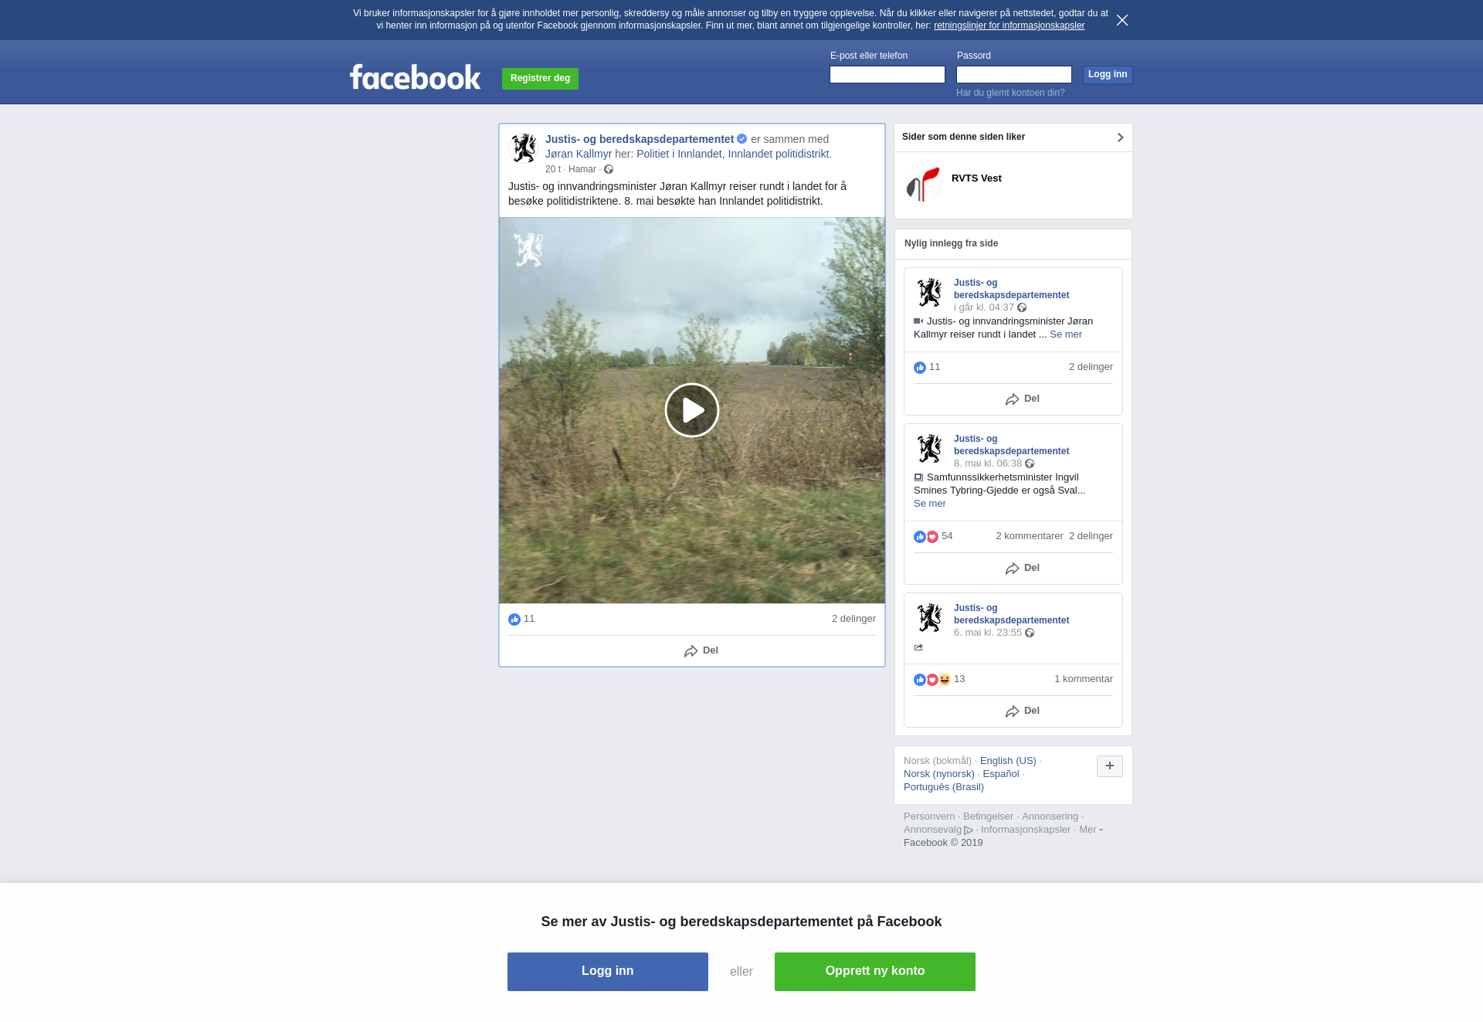Click Del on the post with 54 reactions

pos(1023,568)
